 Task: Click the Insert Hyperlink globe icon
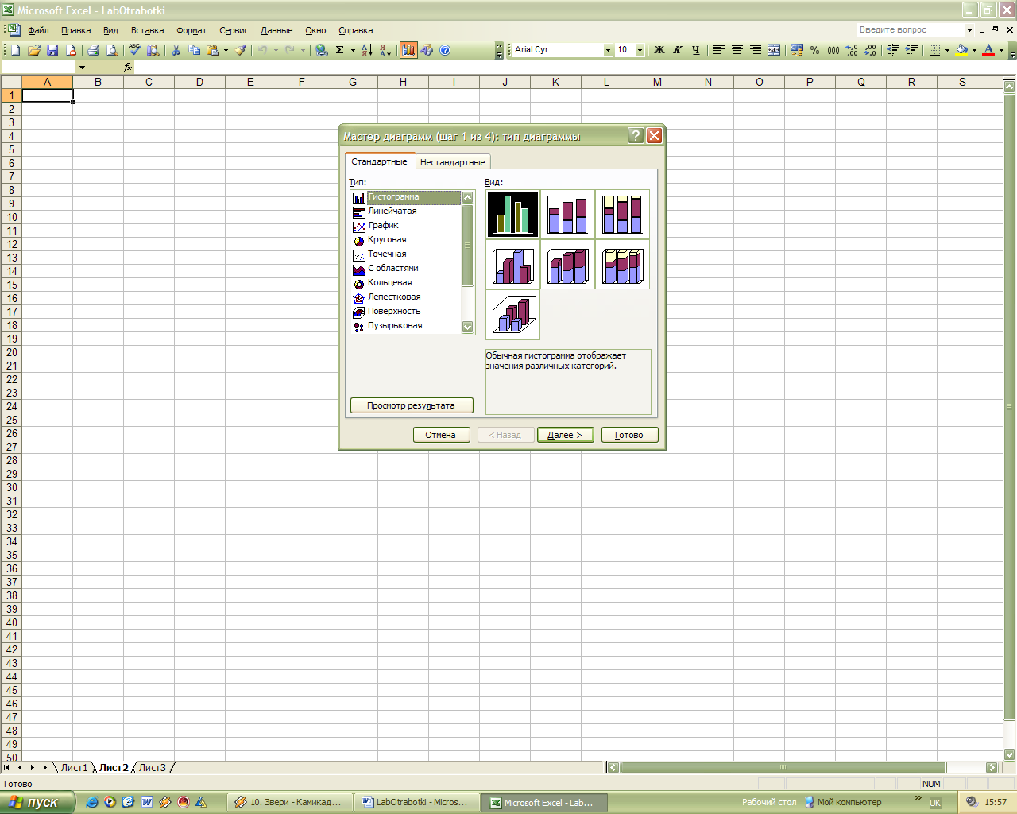click(x=322, y=50)
